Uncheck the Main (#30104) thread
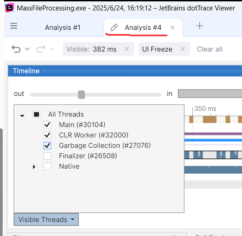242x236 pixels. 47,125
